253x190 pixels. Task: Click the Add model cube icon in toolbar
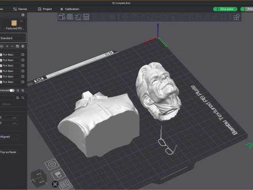(62, 17)
